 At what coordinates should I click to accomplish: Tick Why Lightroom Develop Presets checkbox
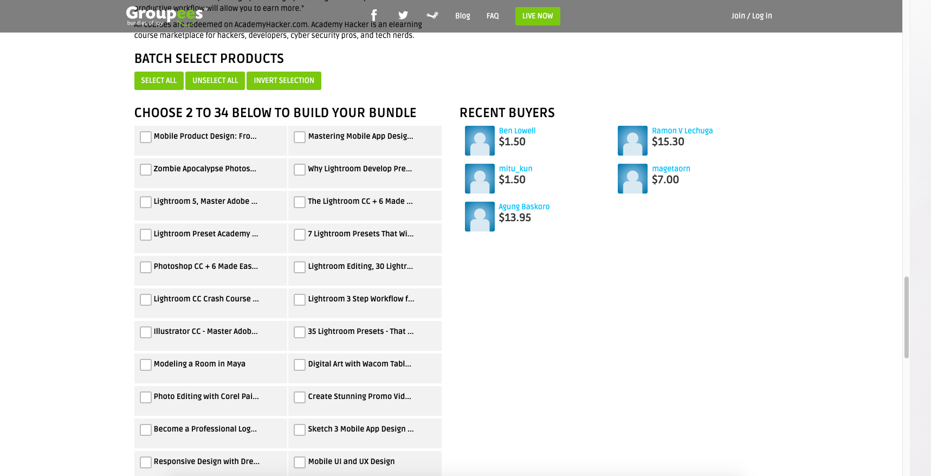300,170
